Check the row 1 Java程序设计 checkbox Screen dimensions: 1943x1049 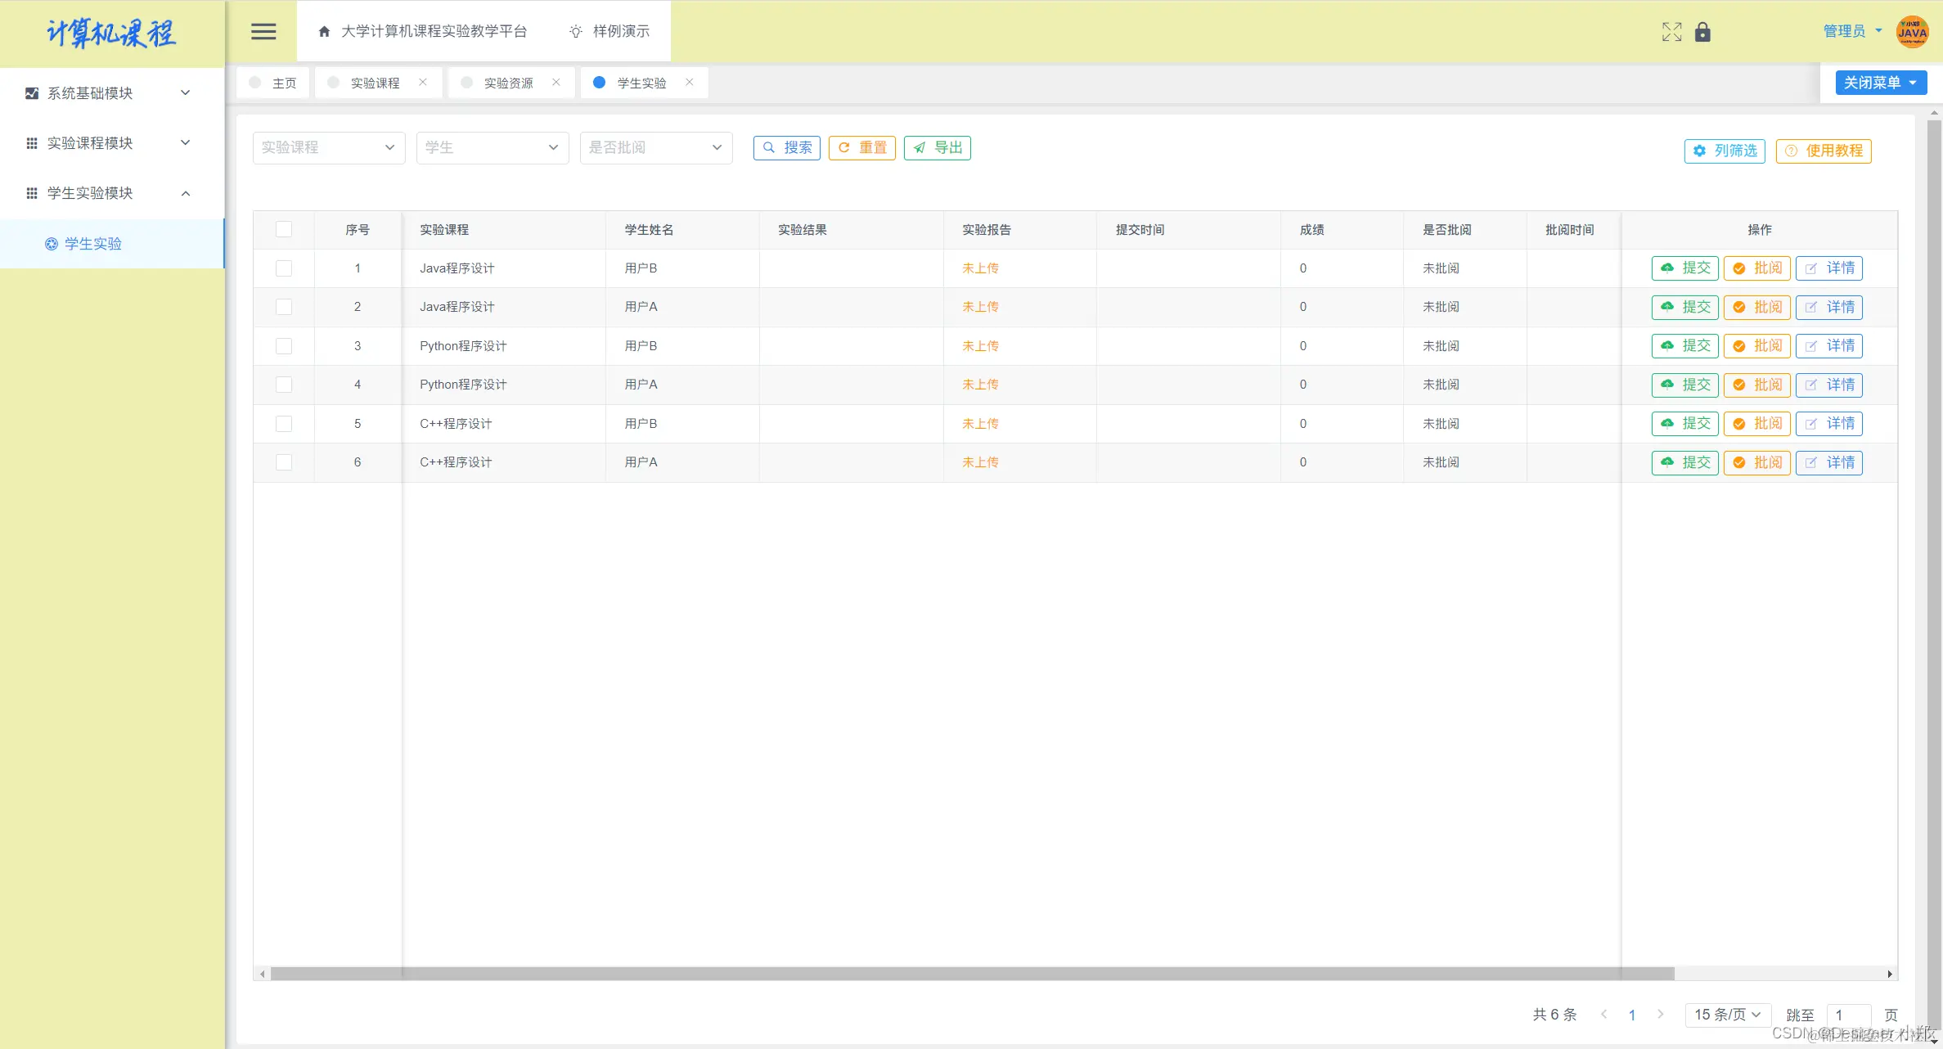click(284, 268)
